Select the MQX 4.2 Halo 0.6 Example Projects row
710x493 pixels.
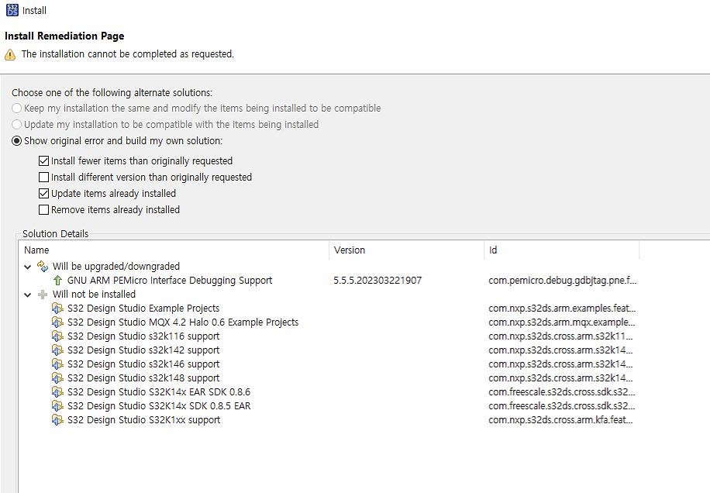click(x=183, y=322)
